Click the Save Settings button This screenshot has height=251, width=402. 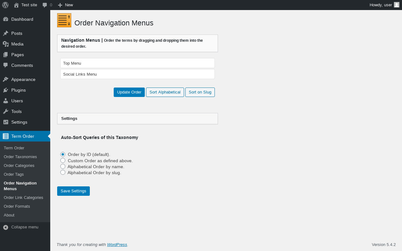(73, 191)
